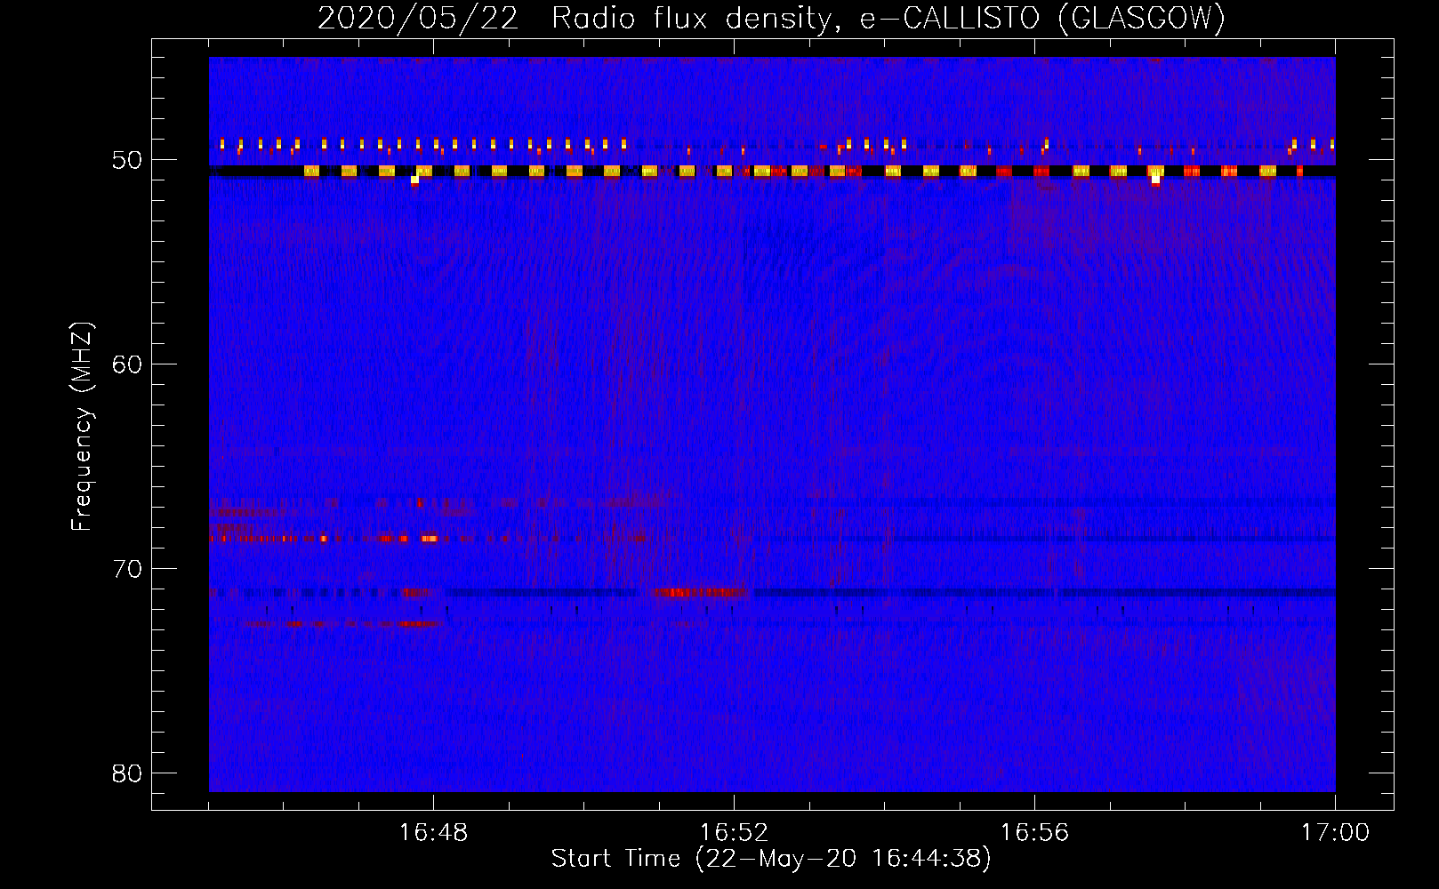Click the 17:00 time tick label
The image size is (1439, 889).
point(1335,833)
